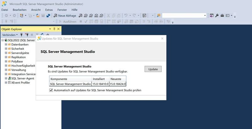Open a new XMLA query
The height and width of the screenshot is (129, 252).
[96, 15]
